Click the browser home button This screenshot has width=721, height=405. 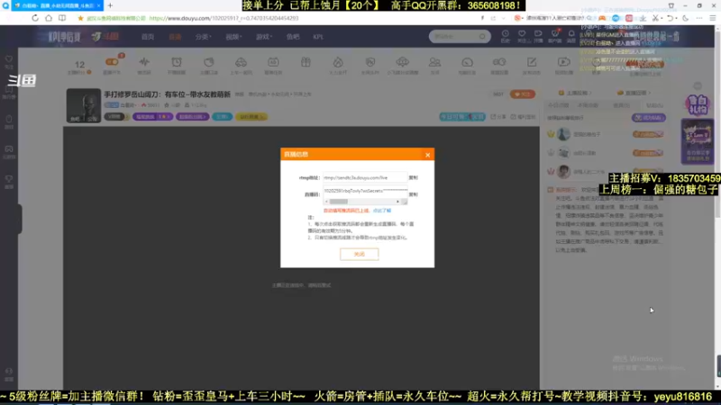click(49, 18)
